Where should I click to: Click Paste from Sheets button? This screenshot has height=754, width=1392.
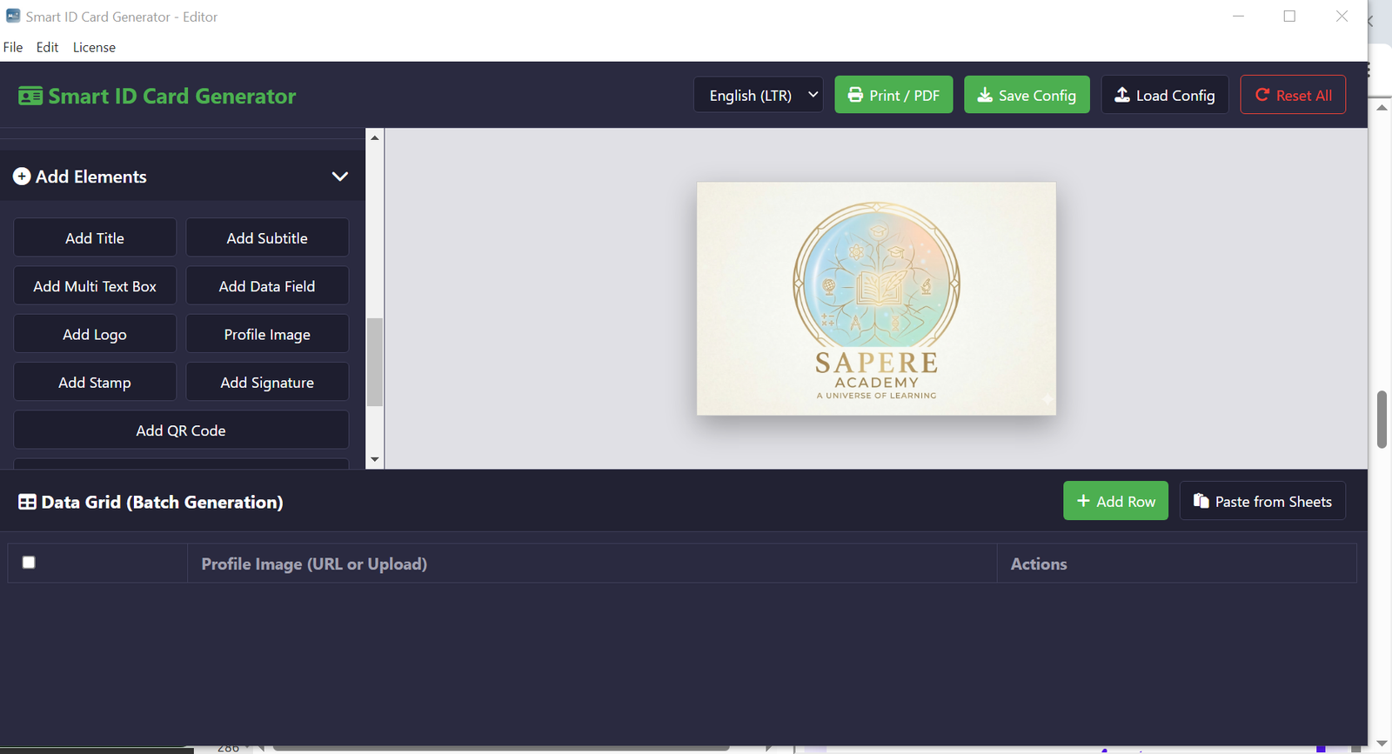point(1262,501)
